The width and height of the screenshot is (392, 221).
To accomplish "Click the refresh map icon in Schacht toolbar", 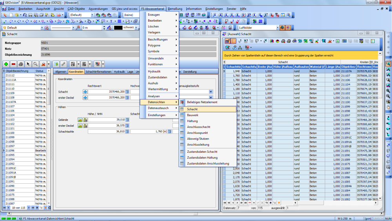I will point(56,64).
